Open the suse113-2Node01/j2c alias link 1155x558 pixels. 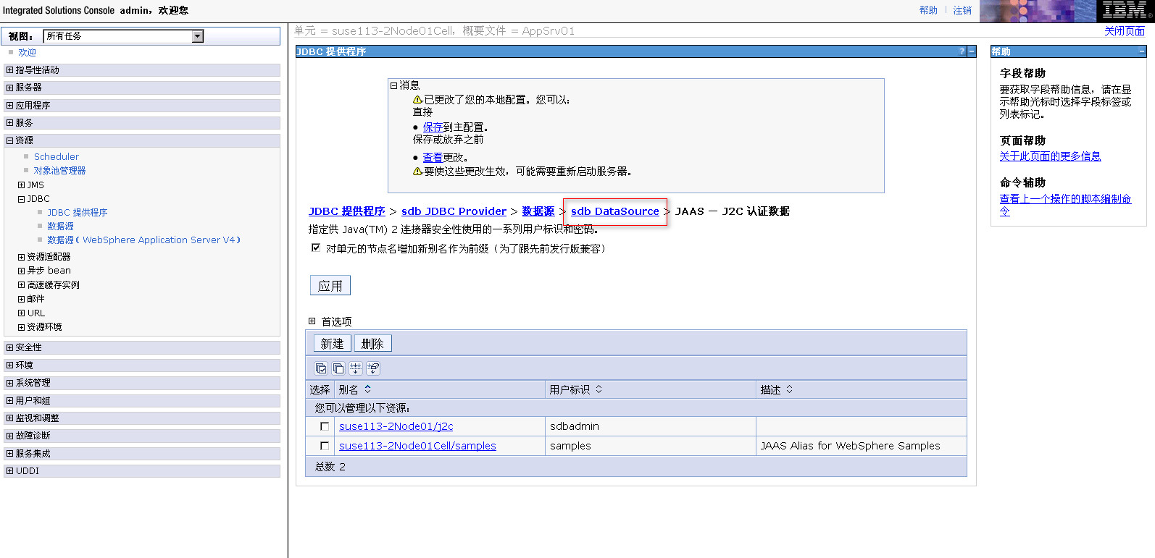tap(396, 426)
